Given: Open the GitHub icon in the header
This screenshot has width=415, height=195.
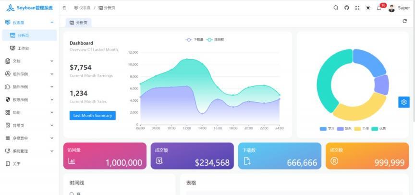Looking at the screenshot, I should click(347, 8).
